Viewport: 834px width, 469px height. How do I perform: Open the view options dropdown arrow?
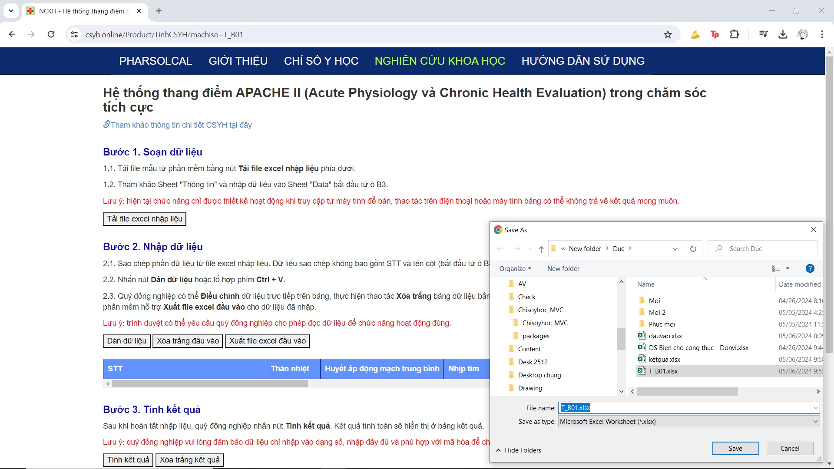(788, 268)
